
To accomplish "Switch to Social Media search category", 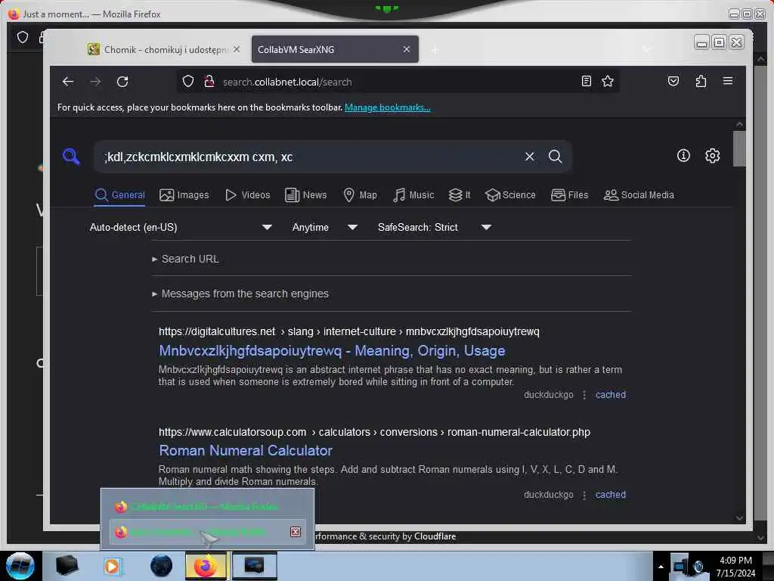I will pyautogui.click(x=639, y=195).
